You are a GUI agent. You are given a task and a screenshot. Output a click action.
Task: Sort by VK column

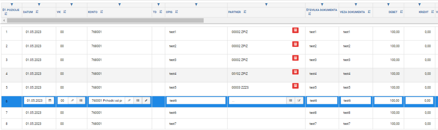coord(65,12)
